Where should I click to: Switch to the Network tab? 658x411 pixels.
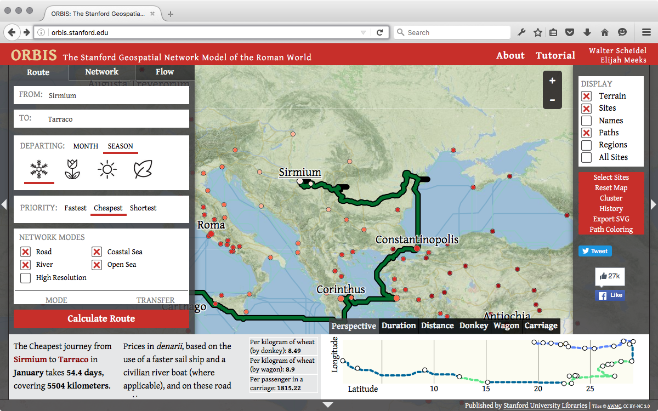point(101,72)
